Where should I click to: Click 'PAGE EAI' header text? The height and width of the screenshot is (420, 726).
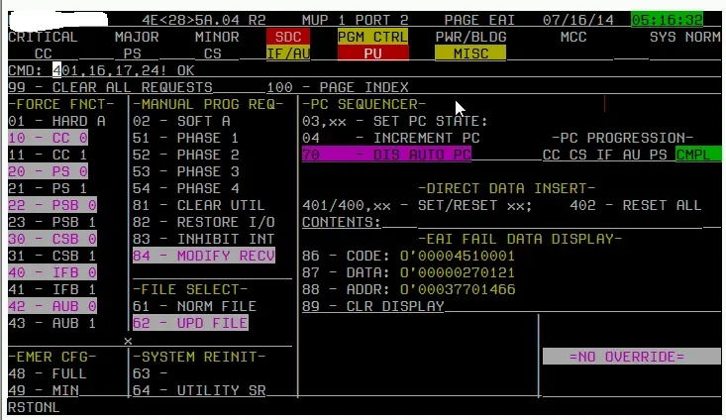[479, 20]
